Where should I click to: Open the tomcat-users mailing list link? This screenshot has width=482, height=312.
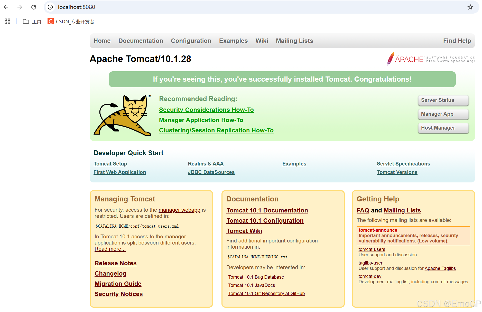372,249
